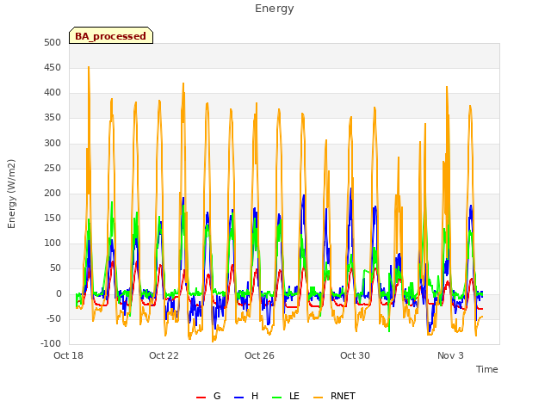The height and width of the screenshot is (413, 551).
Task: Click the 500 y-axis tick label
Action: tap(53, 42)
